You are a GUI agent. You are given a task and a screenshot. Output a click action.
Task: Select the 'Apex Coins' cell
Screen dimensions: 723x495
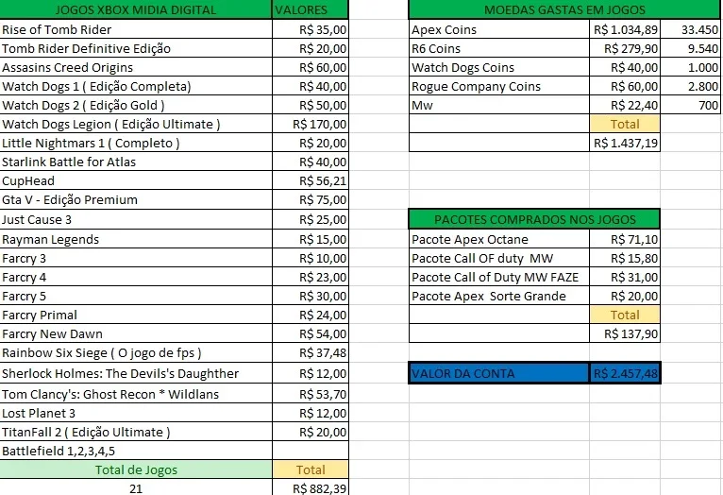point(499,29)
